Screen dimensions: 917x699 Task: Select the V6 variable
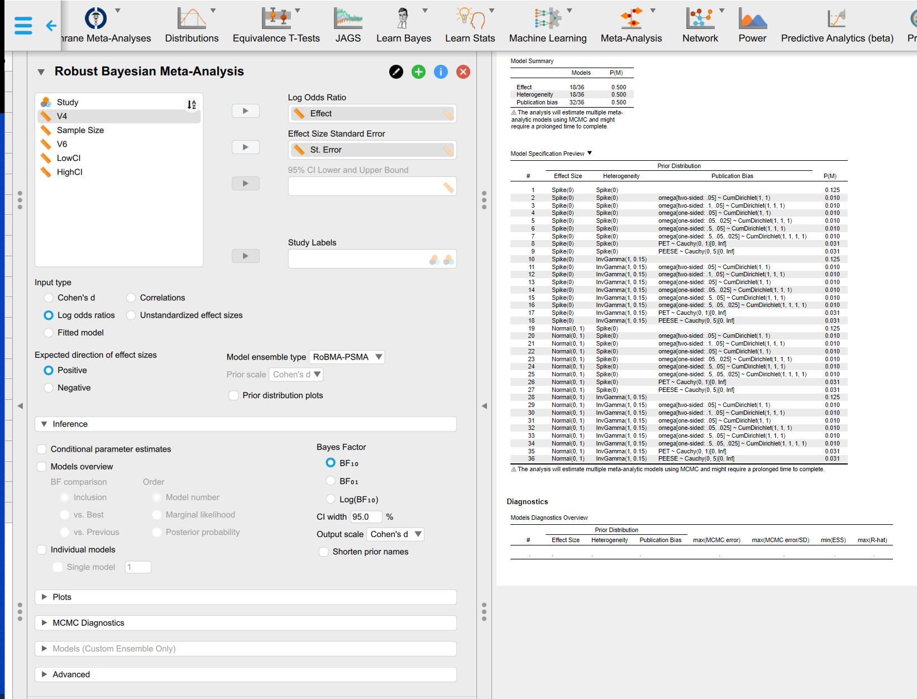pyautogui.click(x=119, y=144)
